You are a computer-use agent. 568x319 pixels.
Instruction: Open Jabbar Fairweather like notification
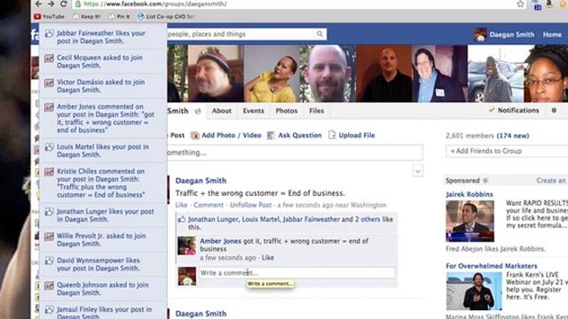103,37
